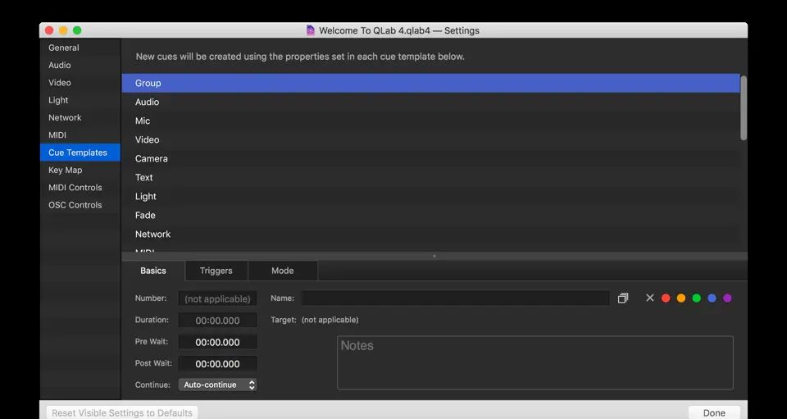Select the Video cue template row
Screen dimensions: 787x419
(430, 139)
